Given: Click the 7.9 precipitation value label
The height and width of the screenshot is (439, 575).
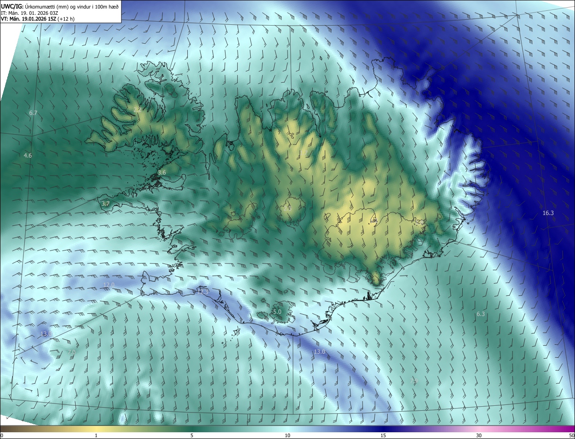Looking at the screenshot, I should (414, 381).
